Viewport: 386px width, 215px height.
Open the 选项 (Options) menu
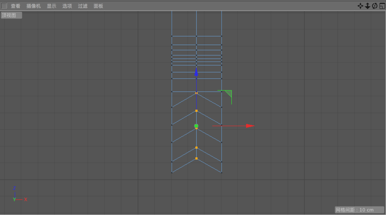coord(67,6)
